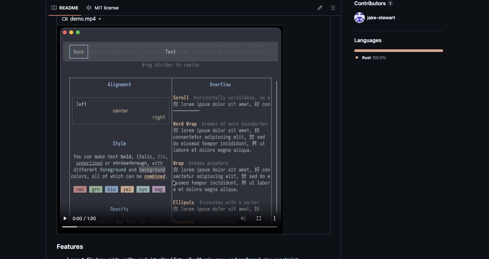489x259 pixels.
Task: Open jake-stewart contributor profile
Action: pos(381,18)
